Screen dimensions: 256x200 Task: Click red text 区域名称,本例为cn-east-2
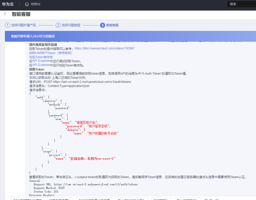tap(92, 159)
